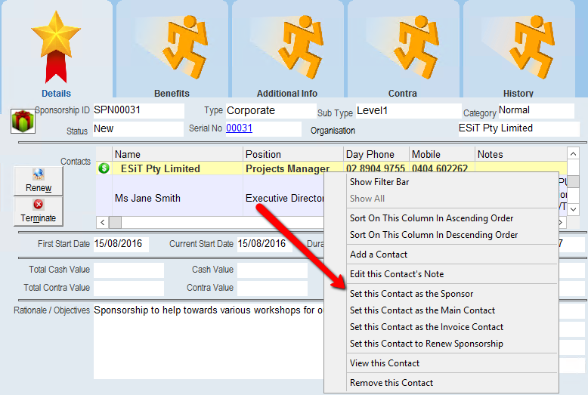The image size is (588, 395).
Task: Click Add a Contact menu entry
Action: pyautogui.click(x=378, y=255)
